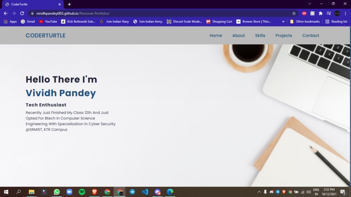This screenshot has width=351, height=197.
Task: Go to the Skills nav item
Action: point(260,36)
